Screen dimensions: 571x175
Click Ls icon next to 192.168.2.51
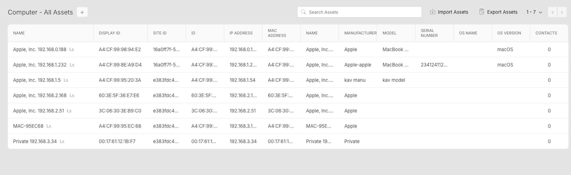[69, 111]
